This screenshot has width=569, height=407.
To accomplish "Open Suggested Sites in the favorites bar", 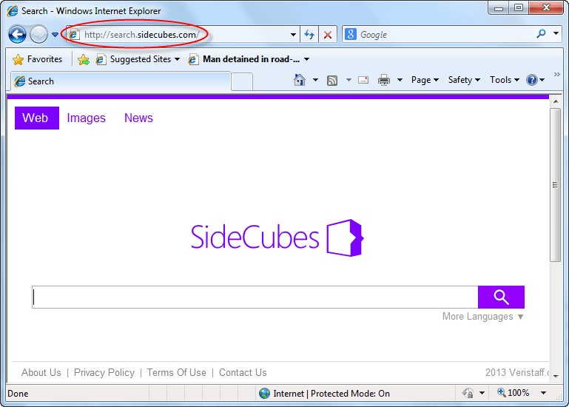I will [x=138, y=59].
